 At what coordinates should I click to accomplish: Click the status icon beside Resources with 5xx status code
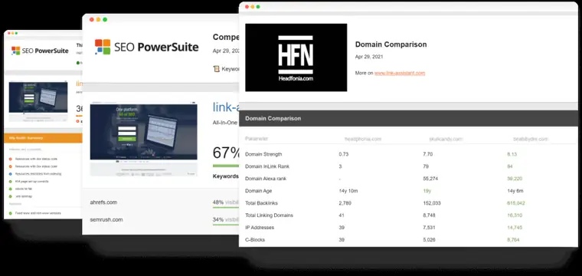click(11, 166)
